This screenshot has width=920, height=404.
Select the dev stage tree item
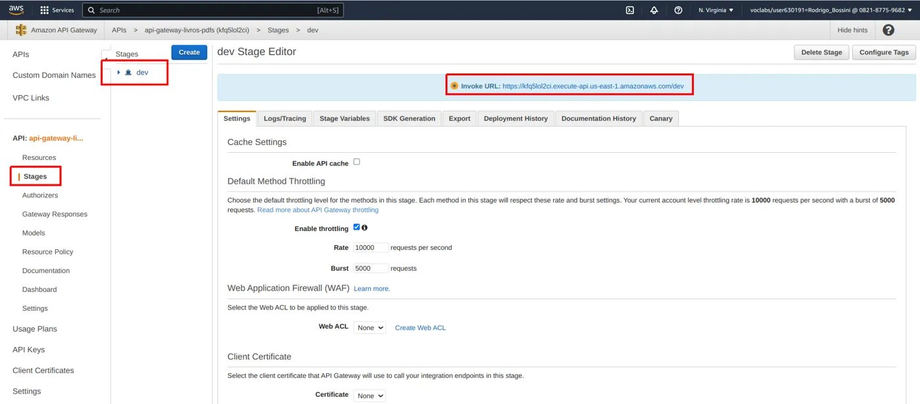pos(142,72)
